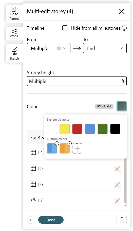This screenshot has width=133, height=231.
Task: Click the Done button
Action: (x=51, y=220)
